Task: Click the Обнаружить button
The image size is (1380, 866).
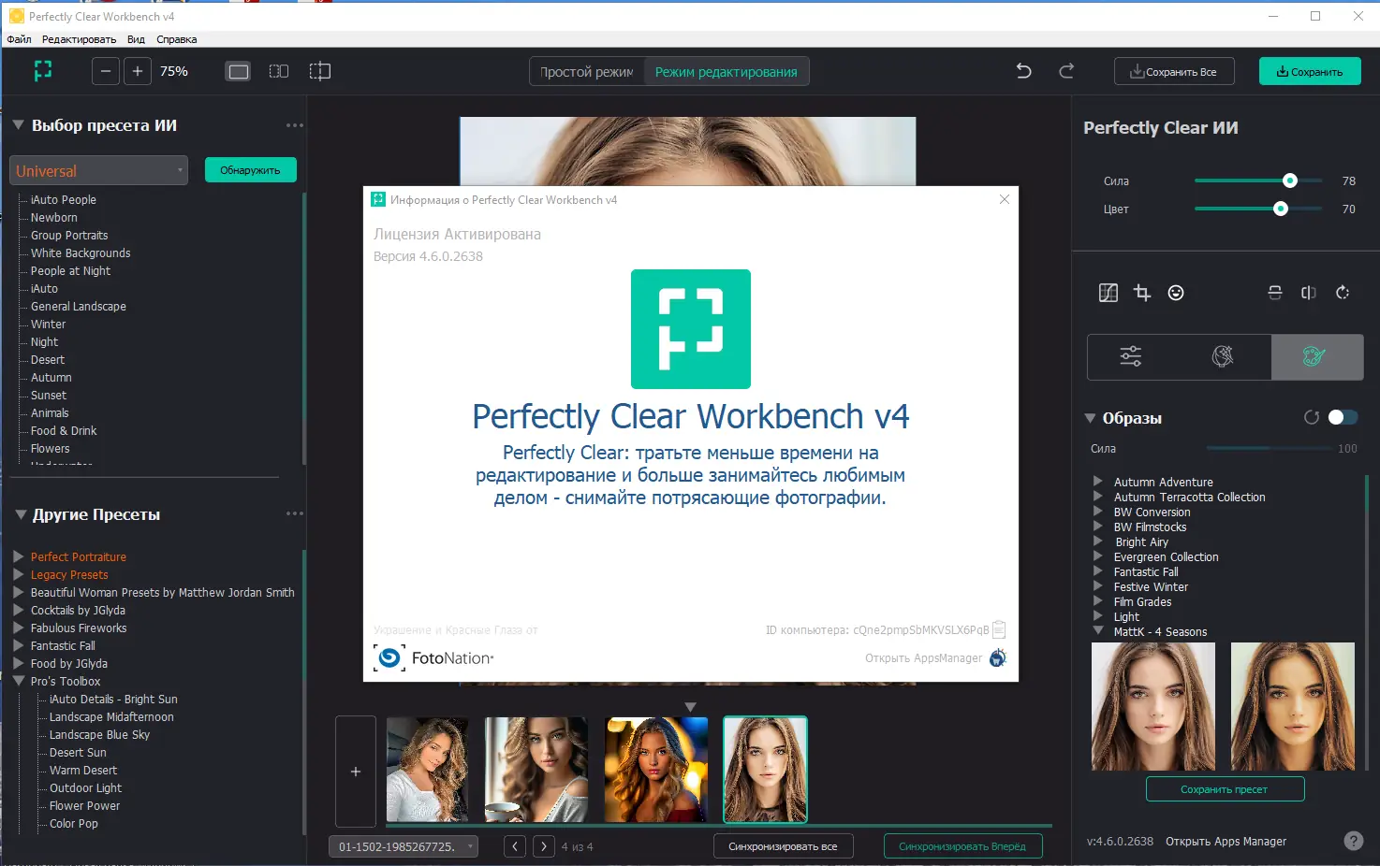Action: pyautogui.click(x=250, y=170)
